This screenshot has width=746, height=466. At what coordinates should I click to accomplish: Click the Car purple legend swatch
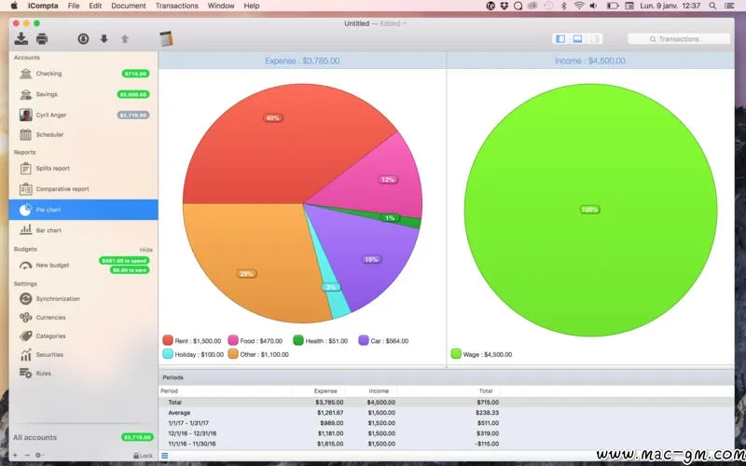click(364, 340)
